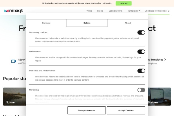The height and width of the screenshot is (116, 174).
Task: Click the Let's go! banner button
Action: (124, 3)
